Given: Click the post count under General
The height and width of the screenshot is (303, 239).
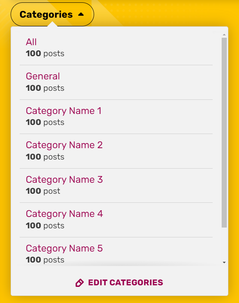Looking at the screenshot, I should (x=45, y=88).
